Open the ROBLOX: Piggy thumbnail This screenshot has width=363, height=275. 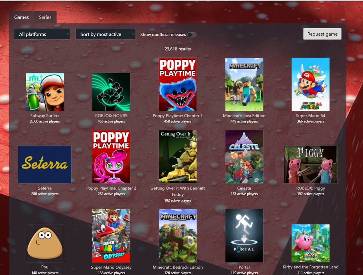point(310,164)
